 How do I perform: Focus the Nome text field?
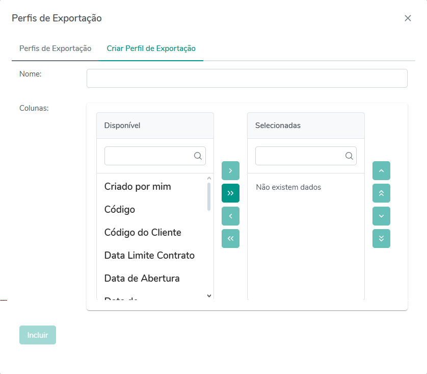click(247, 79)
